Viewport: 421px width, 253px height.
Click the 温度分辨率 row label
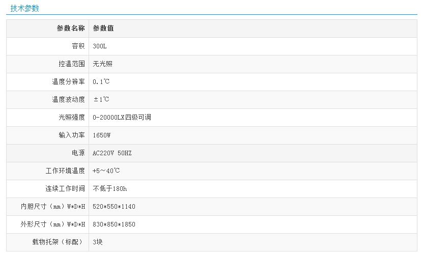[x=68, y=82]
